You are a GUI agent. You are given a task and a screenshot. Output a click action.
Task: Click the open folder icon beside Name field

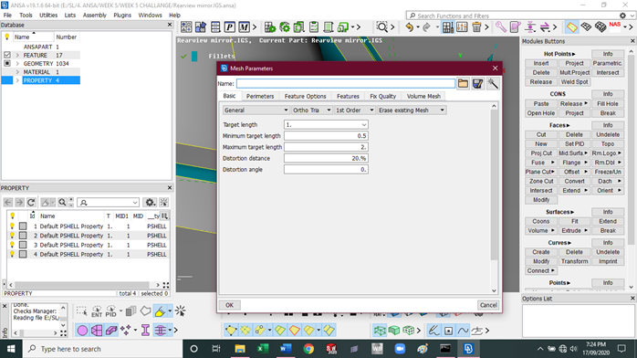(x=463, y=84)
